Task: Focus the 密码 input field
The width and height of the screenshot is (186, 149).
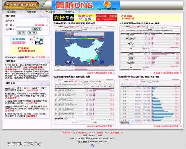Action: pos(25,25)
